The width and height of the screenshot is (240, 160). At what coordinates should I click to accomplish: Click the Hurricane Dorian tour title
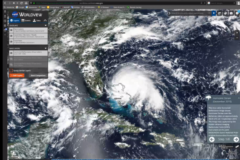pyautogui.click(x=222, y=100)
